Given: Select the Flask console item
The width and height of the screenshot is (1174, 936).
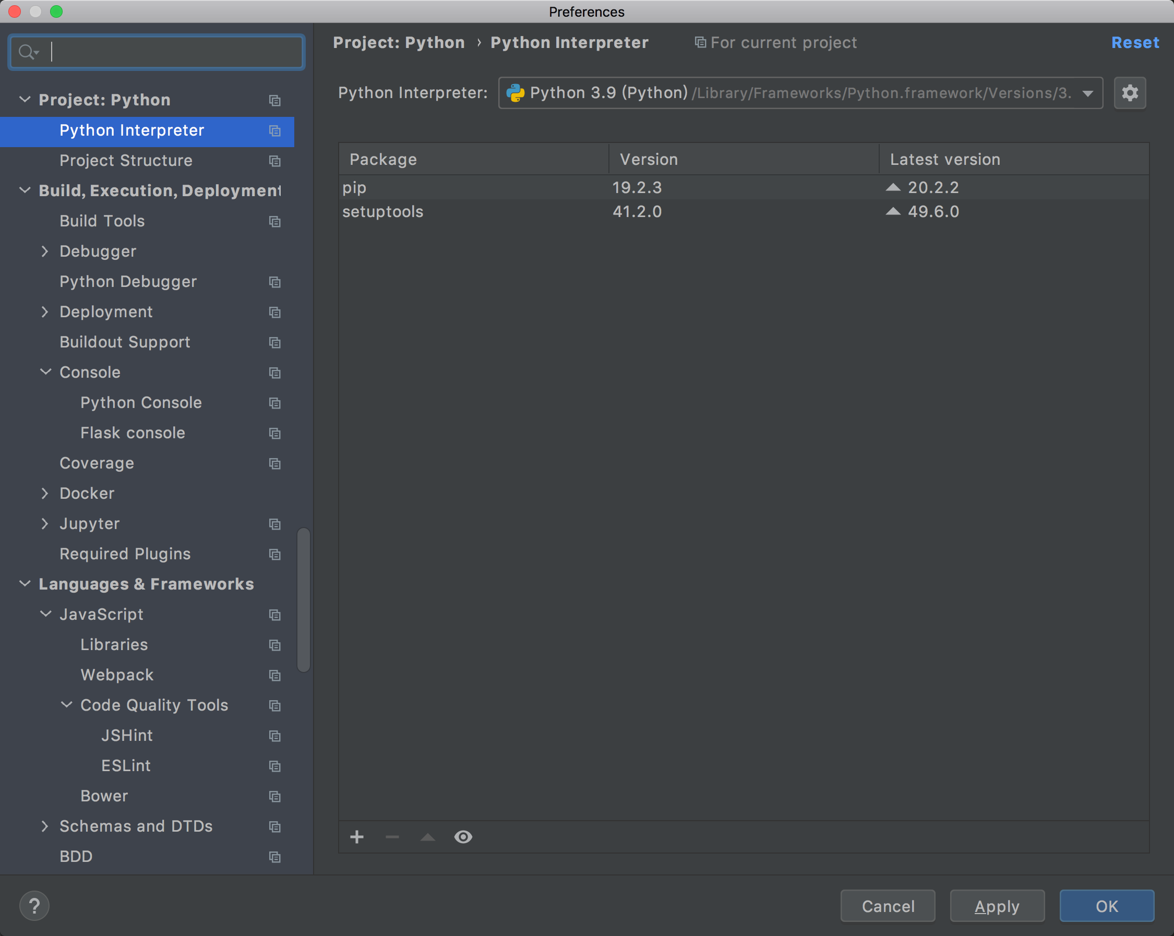Looking at the screenshot, I should (133, 433).
